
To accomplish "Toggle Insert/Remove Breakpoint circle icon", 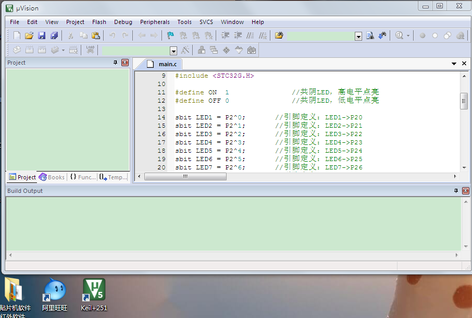I will pos(423,35).
